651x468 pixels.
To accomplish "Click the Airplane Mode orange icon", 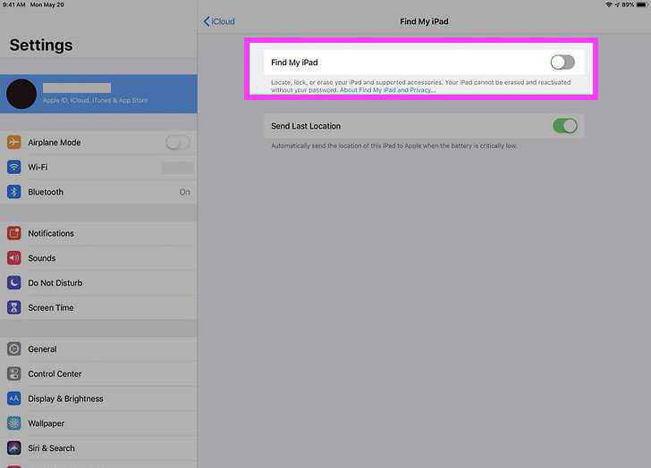I will 14,142.
